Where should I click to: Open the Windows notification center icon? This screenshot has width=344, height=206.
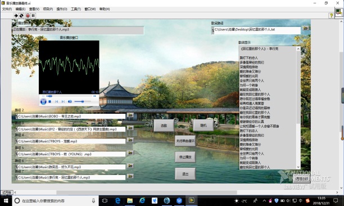point(336,200)
